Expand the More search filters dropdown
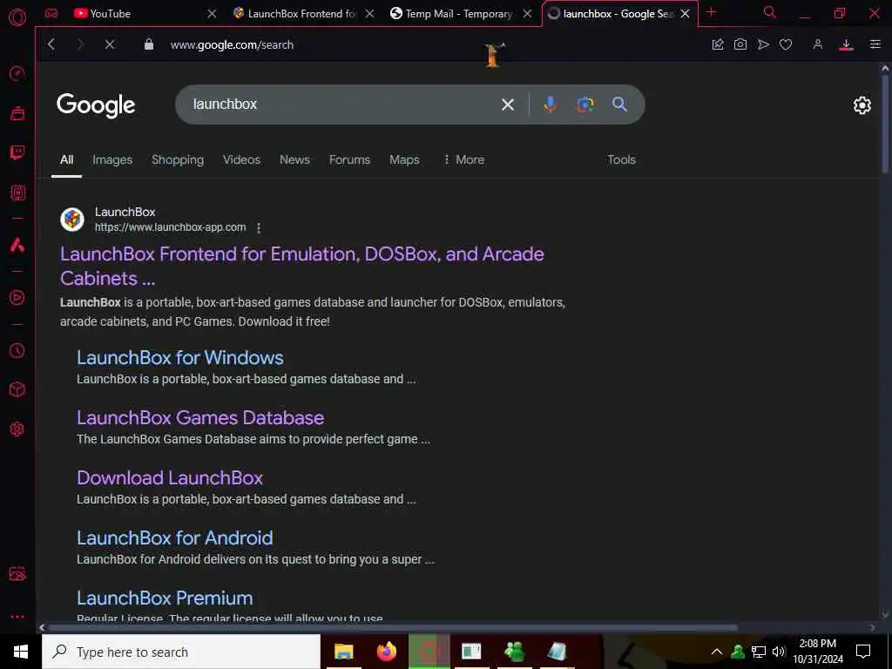 464,160
